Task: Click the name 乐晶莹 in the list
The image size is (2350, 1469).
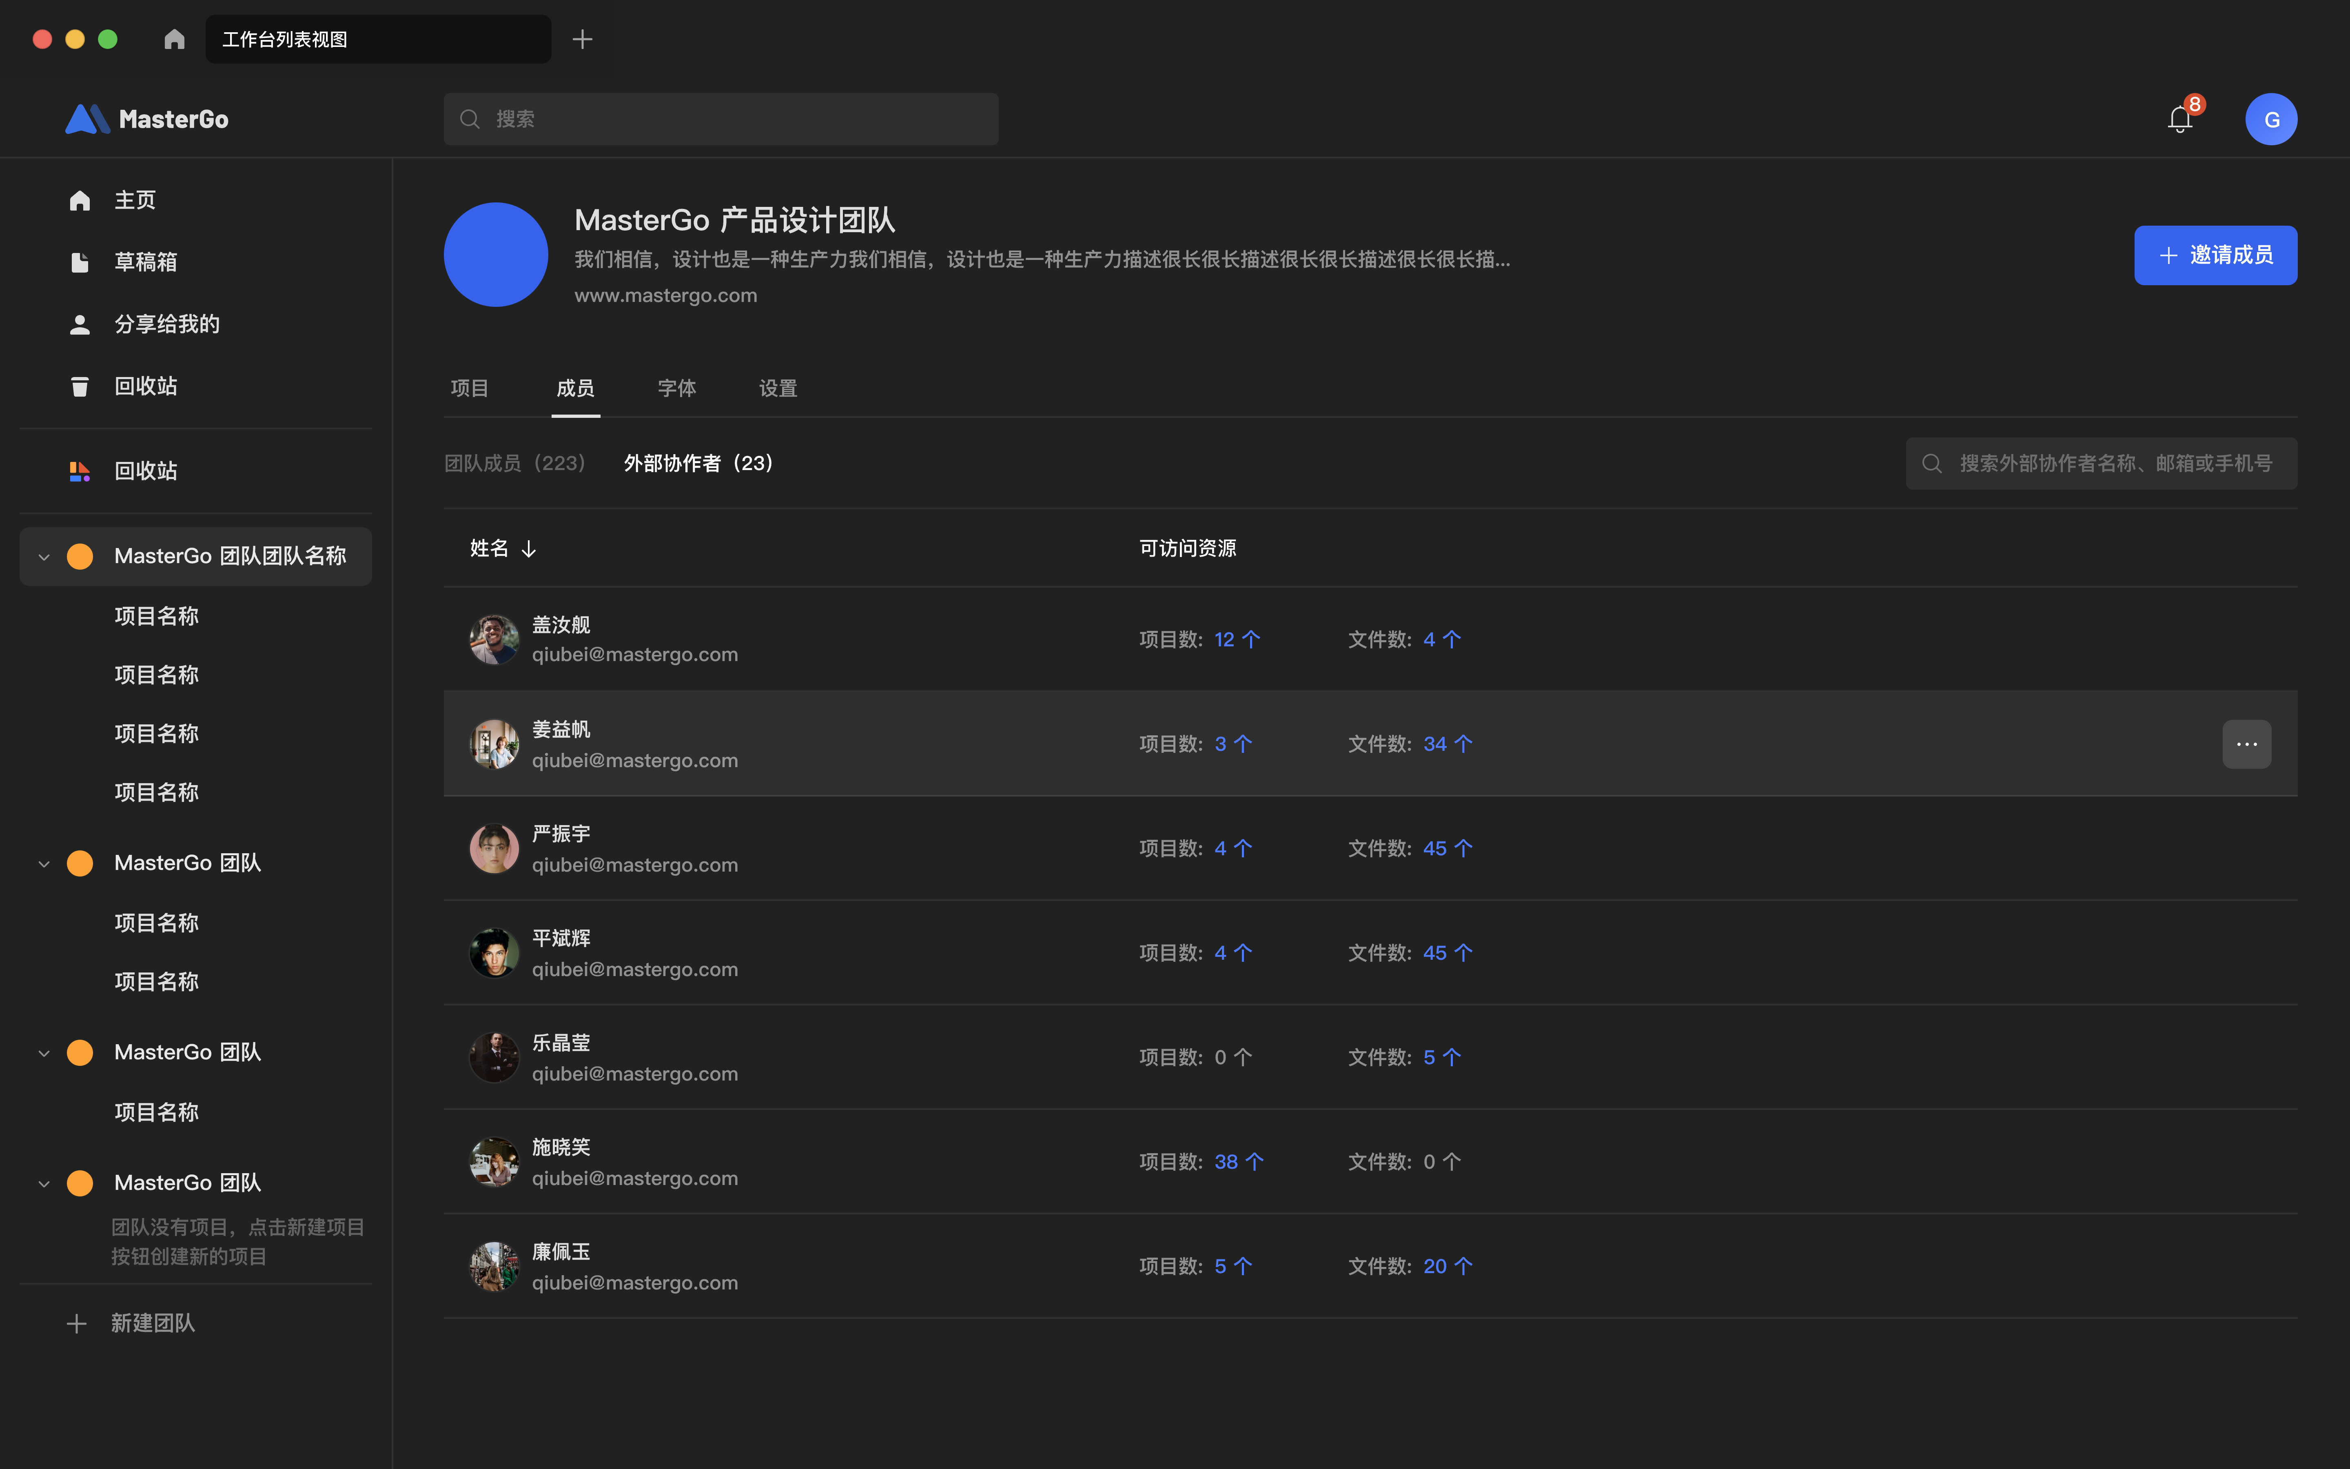Action: tap(561, 1043)
